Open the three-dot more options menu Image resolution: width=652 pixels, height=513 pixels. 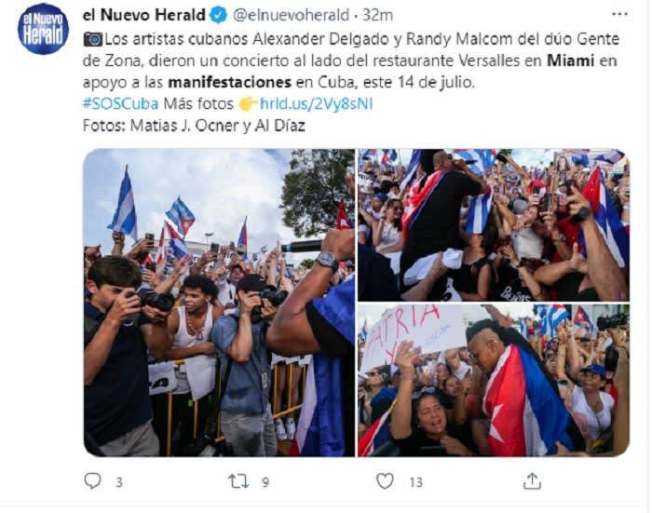click(x=619, y=14)
